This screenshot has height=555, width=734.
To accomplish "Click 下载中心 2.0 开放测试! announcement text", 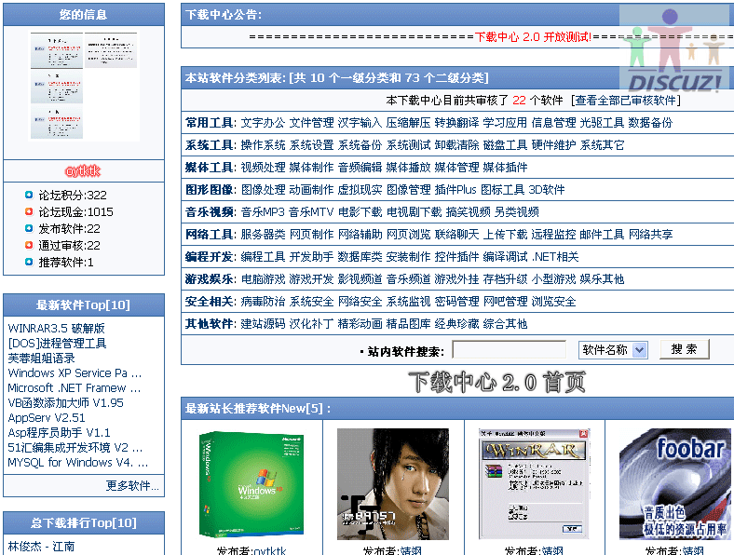I will 533,37.
